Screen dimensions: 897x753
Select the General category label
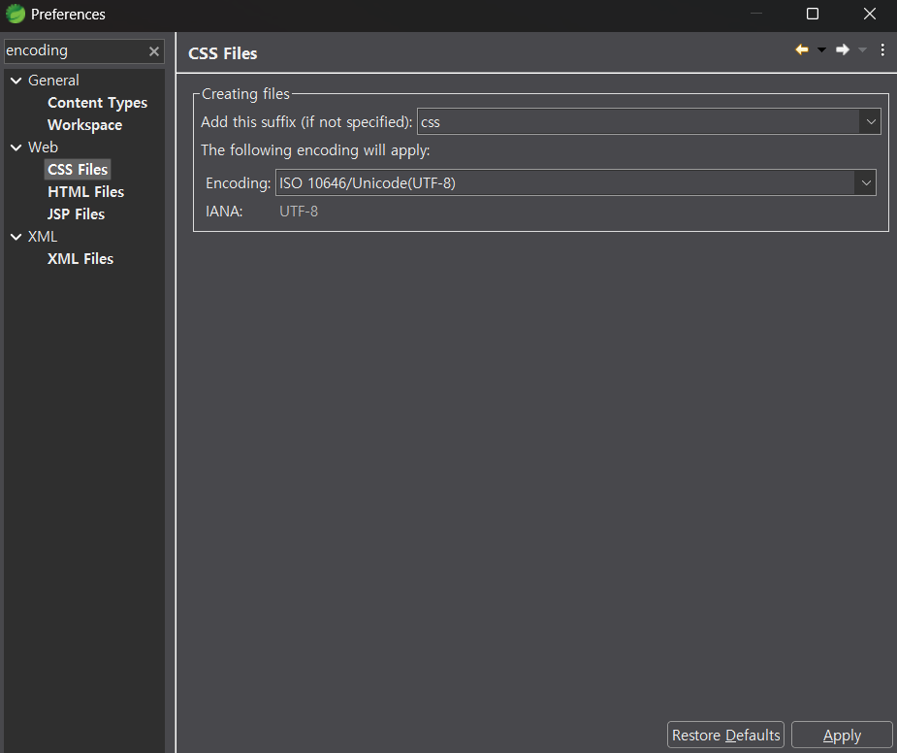pos(53,81)
